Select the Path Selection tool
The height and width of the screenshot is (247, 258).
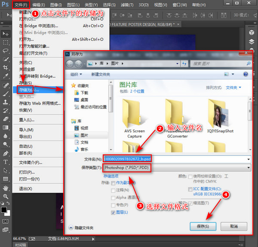[6, 170]
